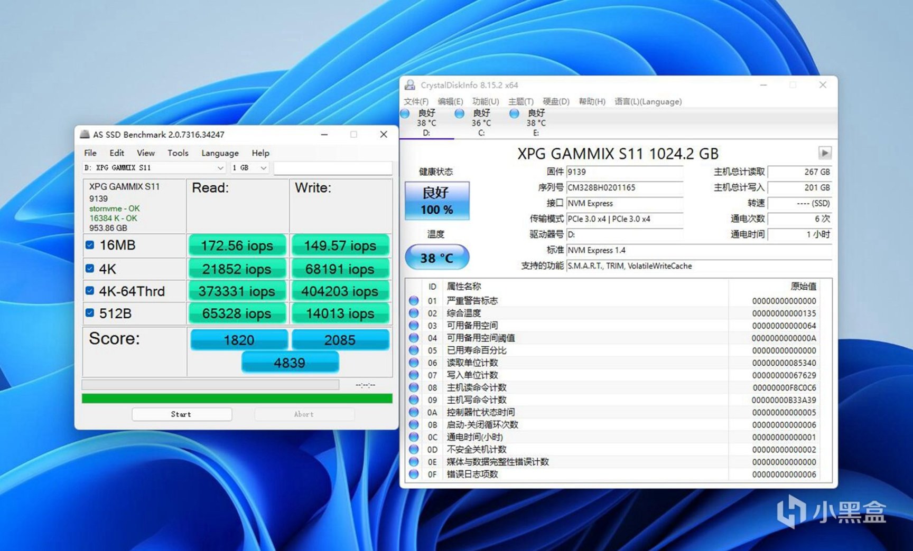The width and height of the screenshot is (913, 551).
Task: Click the serial number field CM328BH0201165
Action: [625, 187]
